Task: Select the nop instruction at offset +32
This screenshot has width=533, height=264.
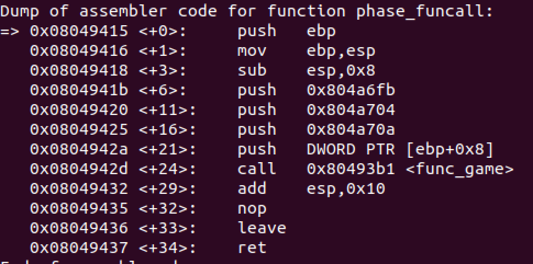Action: (252, 209)
